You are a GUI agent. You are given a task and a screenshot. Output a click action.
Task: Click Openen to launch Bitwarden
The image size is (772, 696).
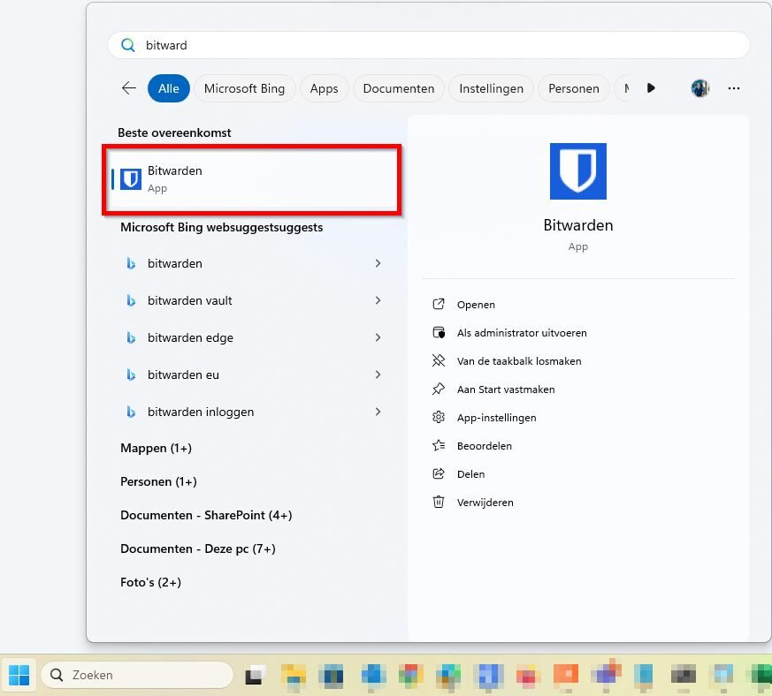click(476, 305)
